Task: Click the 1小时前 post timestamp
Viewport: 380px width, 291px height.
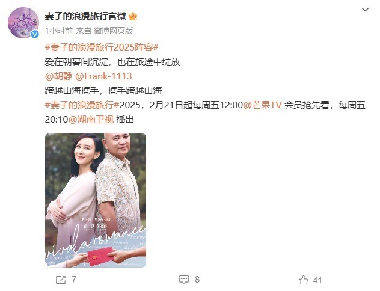Action: [x=59, y=31]
